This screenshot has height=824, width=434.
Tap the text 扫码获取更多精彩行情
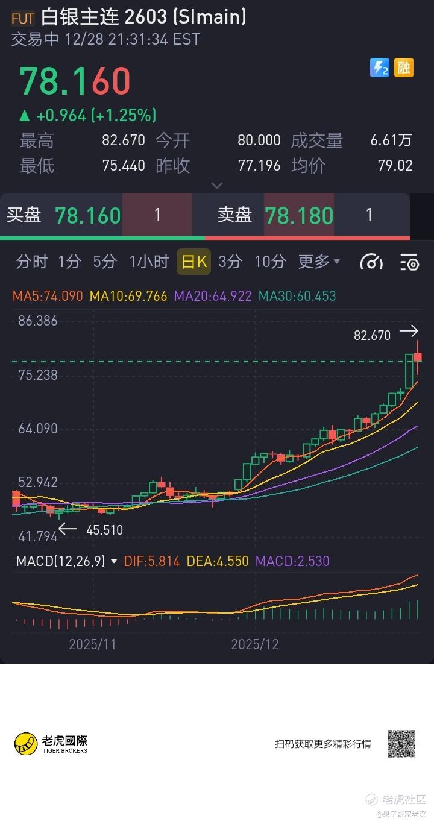(323, 744)
